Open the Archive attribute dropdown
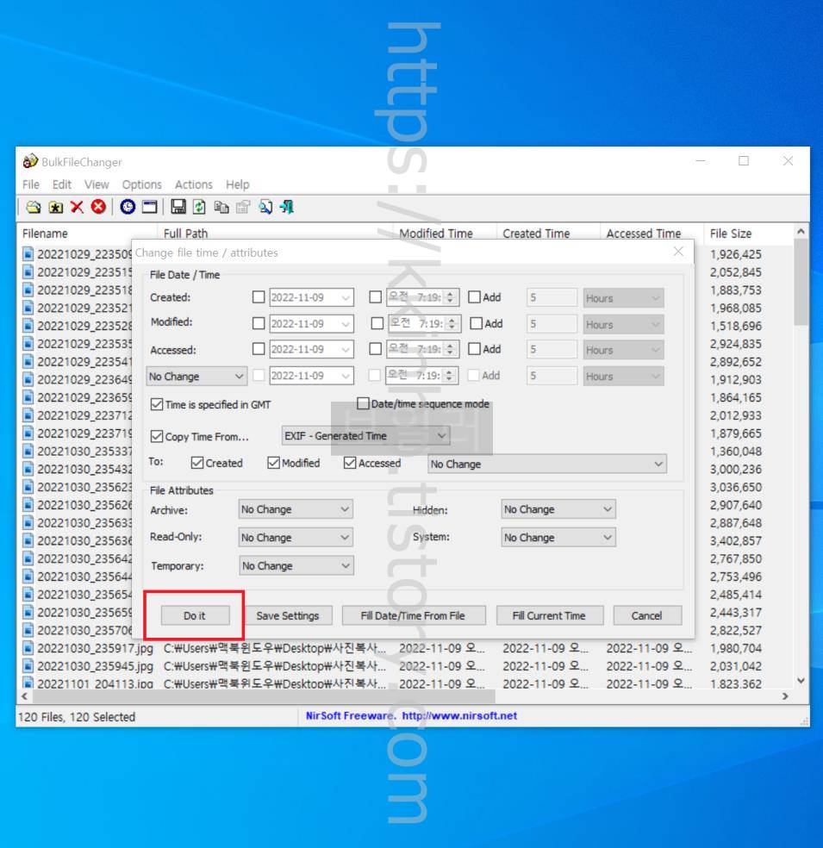Viewport: 823px width, 848px height. [296, 509]
